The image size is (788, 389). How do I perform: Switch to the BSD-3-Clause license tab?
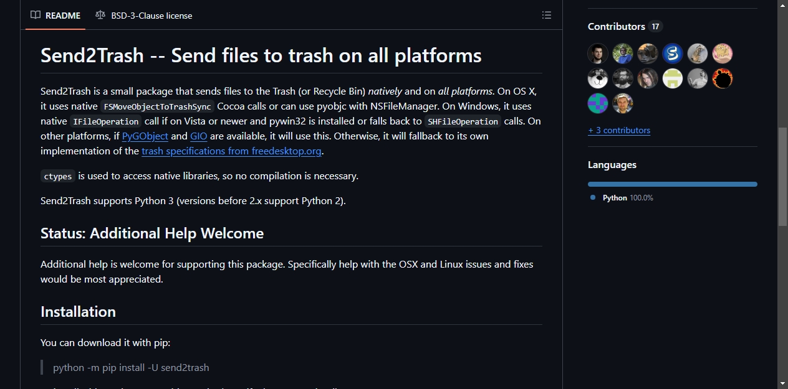tap(144, 15)
